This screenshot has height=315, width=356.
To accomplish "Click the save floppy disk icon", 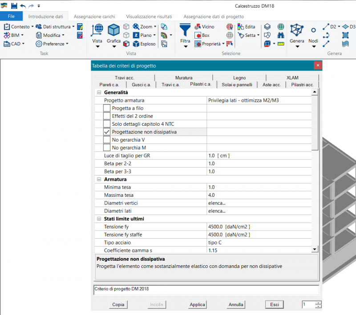I will 14,6.
